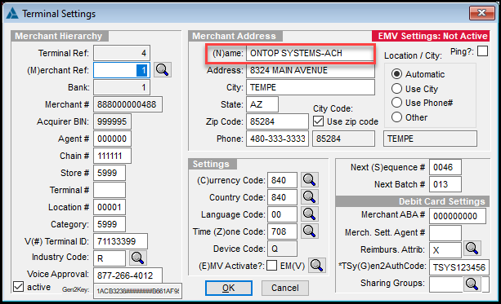Open EMV lookup magnifier icon
This screenshot has width=501, height=304.
[x=316, y=266]
